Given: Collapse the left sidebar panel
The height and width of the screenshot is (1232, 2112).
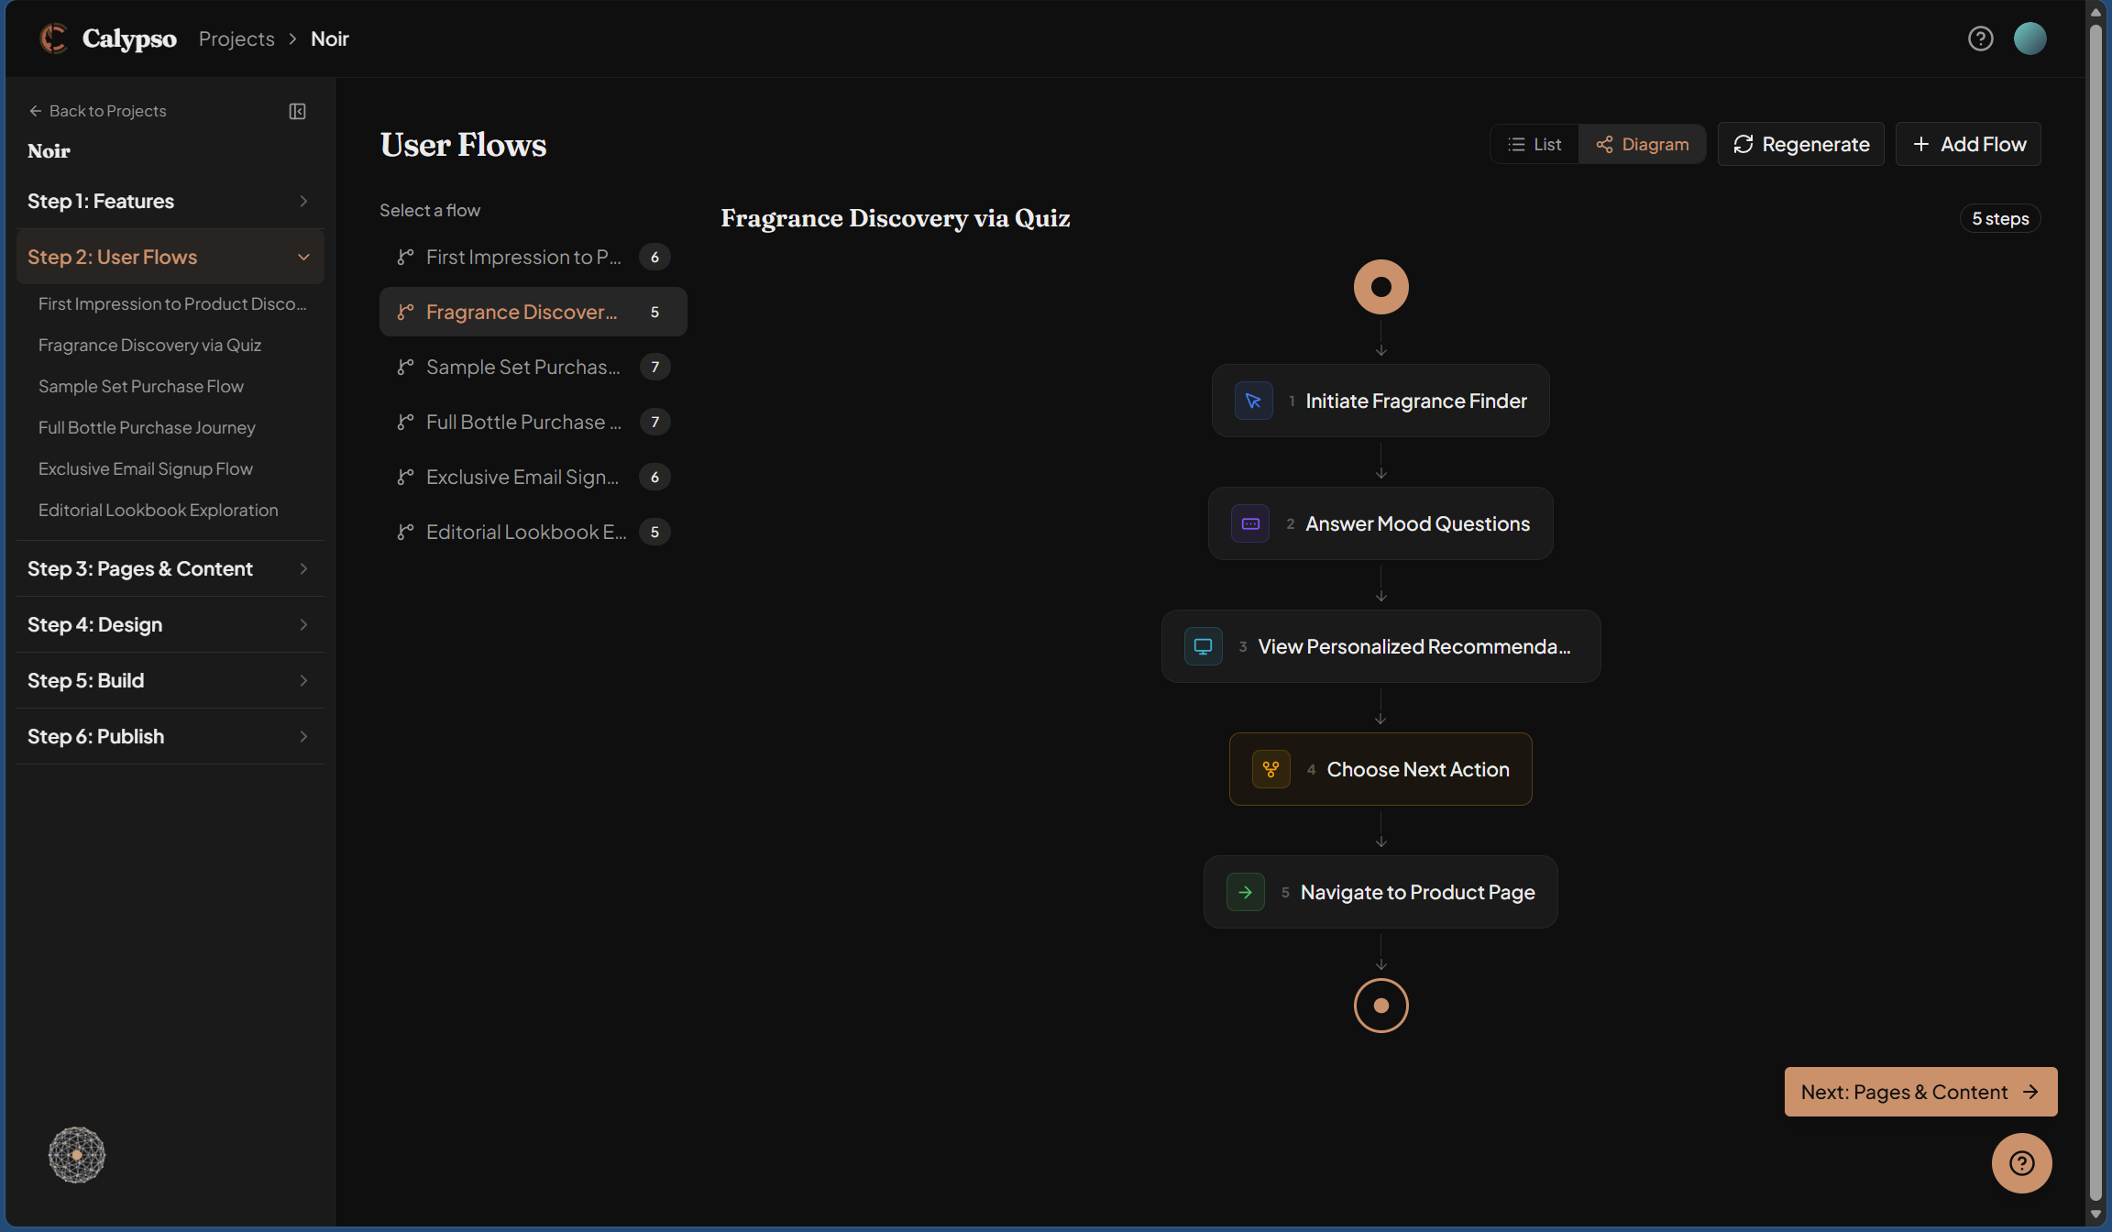Looking at the screenshot, I should [296, 111].
